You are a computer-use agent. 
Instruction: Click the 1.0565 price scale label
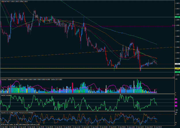click(x=177, y=36)
